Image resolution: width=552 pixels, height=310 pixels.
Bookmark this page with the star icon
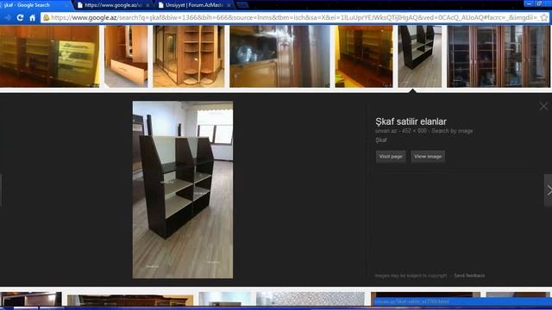pos(544,17)
